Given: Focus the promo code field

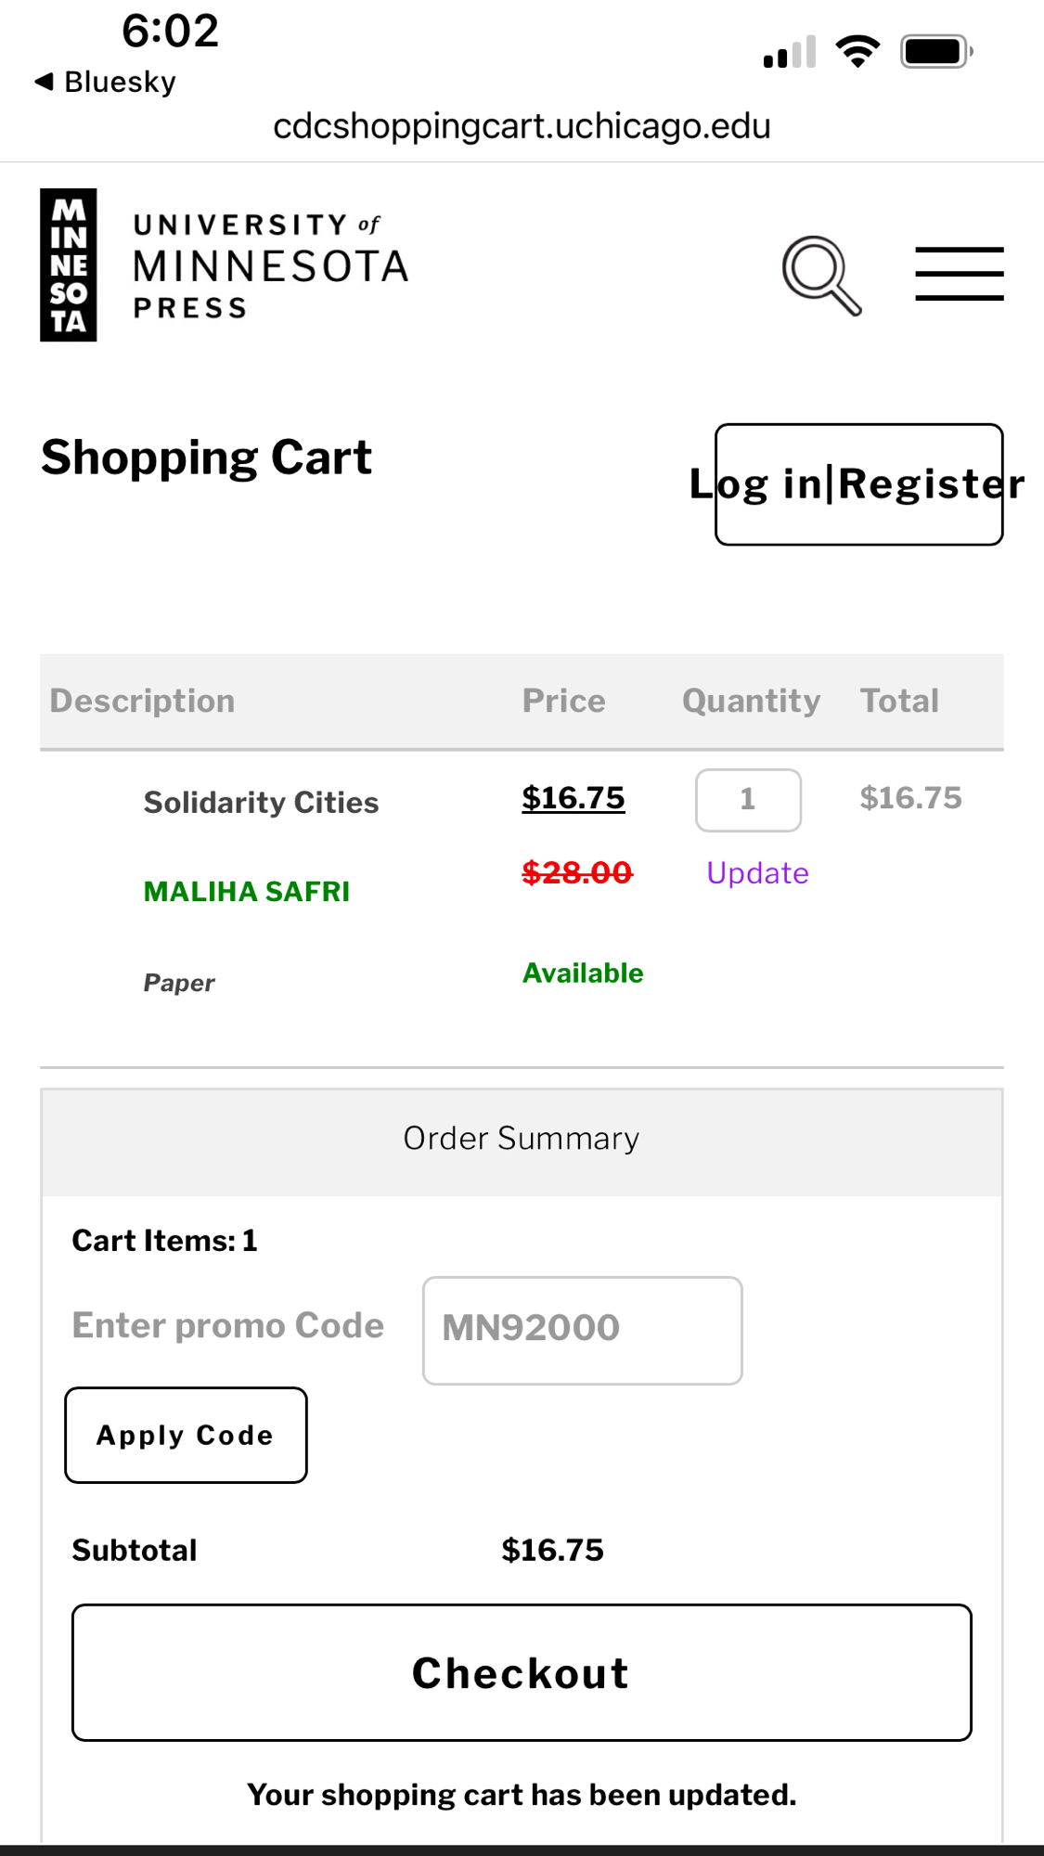Looking at the screenshot, I should 582,1330.
